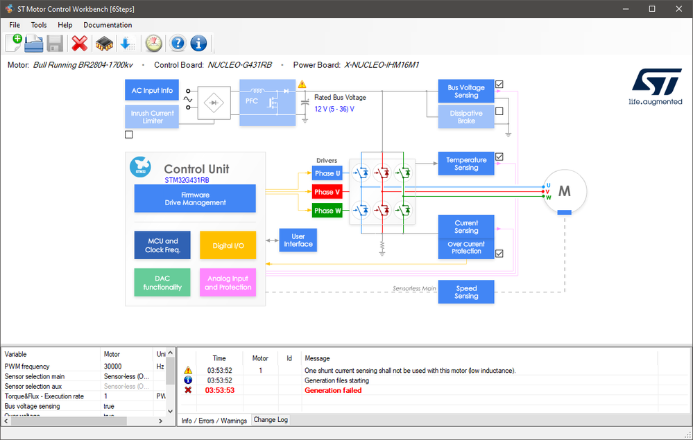
Task: Toggle the Temperature Sensing checkbox
Action: [x=499, y=157]
